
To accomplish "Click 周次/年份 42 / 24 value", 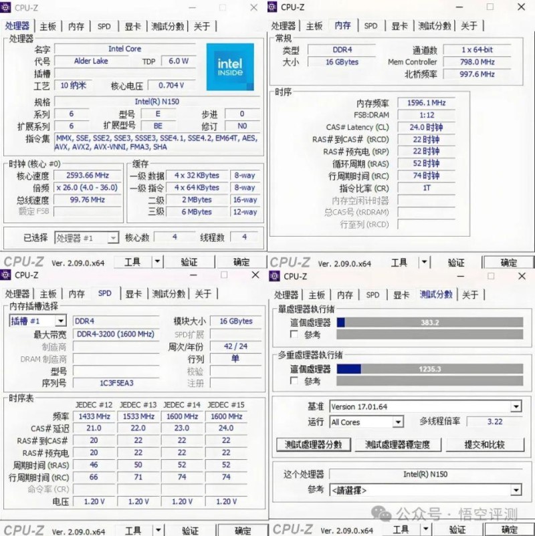I will 235,346.
